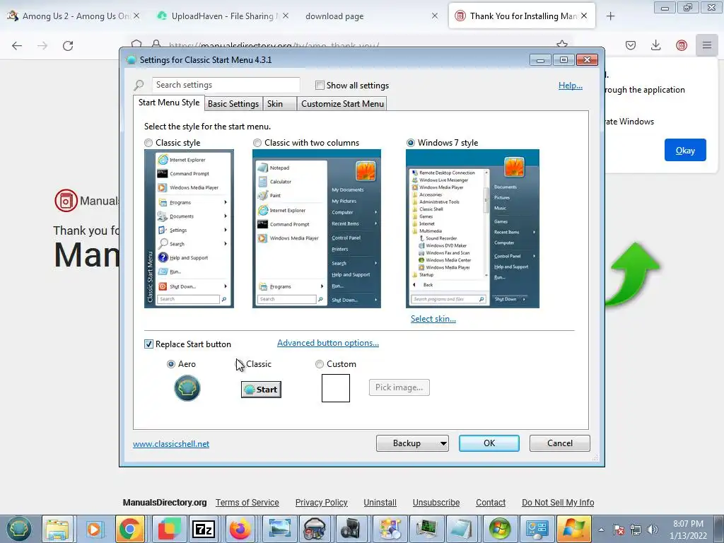724x543 pixels.
Task: Launch Google Chrome from the taskbar
Action: [x=130, y=529]
